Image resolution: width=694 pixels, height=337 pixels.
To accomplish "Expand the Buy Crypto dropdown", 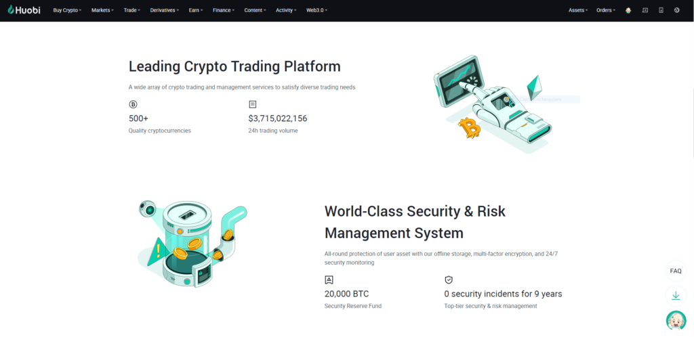I will 67,10.
